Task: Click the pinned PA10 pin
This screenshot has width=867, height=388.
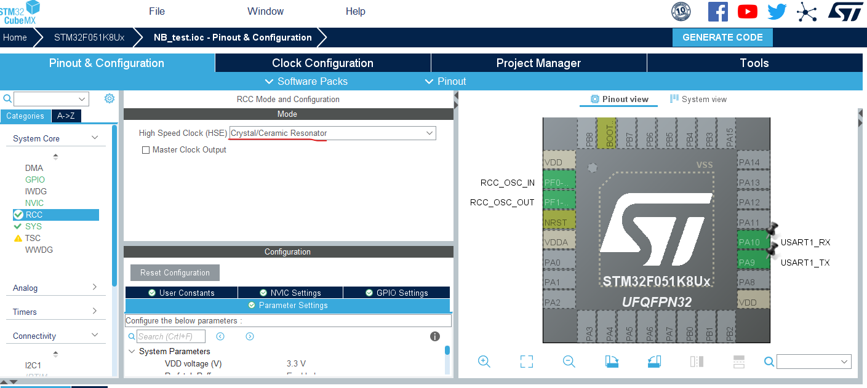Action: [x=754, y=242]
